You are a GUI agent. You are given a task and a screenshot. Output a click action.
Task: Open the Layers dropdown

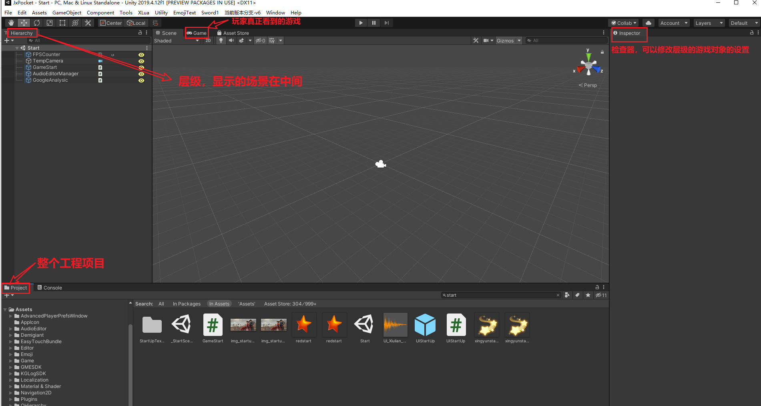[x=709, y=23]
